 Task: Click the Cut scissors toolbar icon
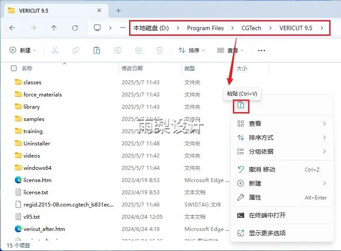coord(55,50)
